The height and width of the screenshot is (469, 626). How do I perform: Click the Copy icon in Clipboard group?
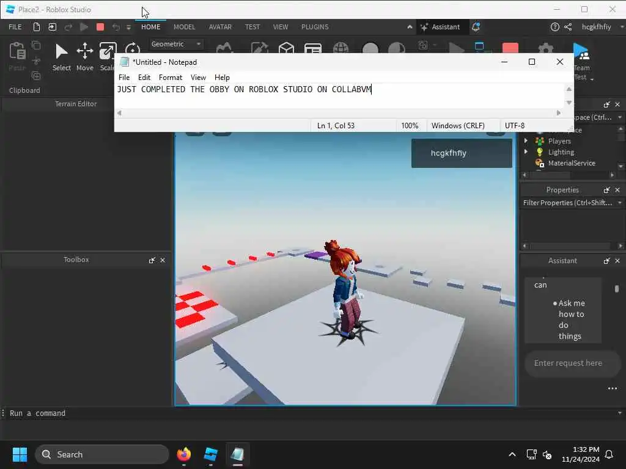36,45
